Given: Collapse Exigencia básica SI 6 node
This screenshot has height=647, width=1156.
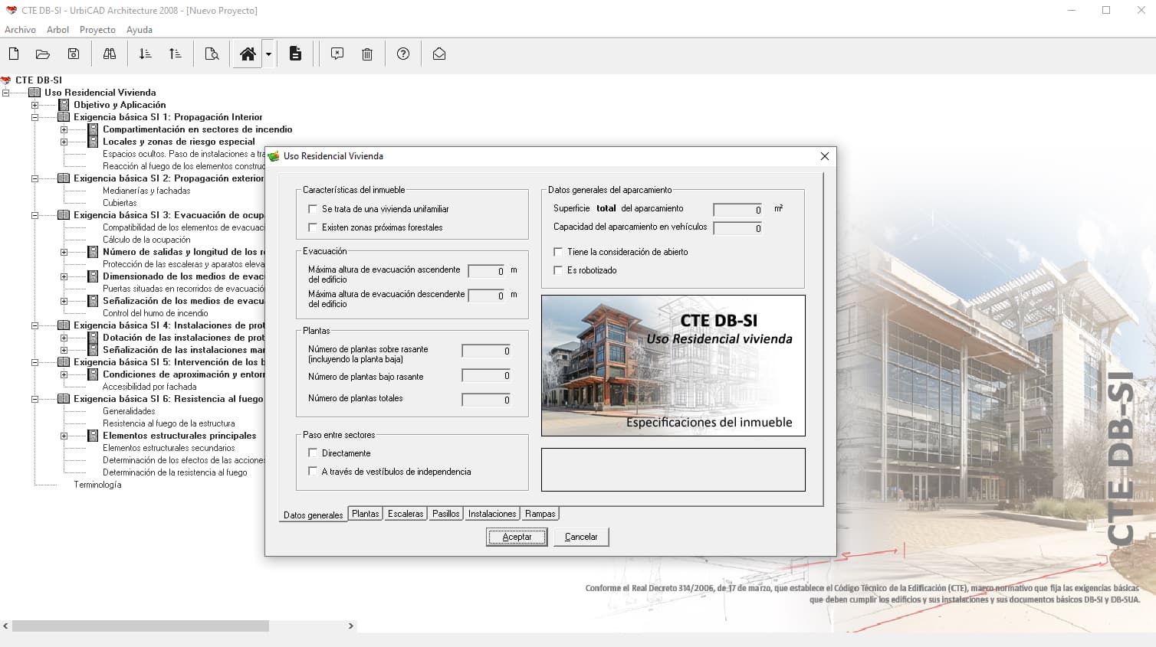Looking at the screenshot, I should click(34, 399).
